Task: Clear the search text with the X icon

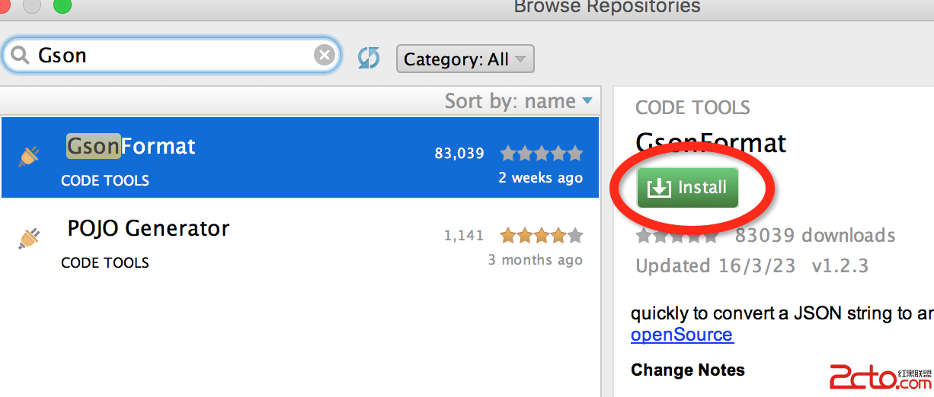Action: (x=324, y=56)
